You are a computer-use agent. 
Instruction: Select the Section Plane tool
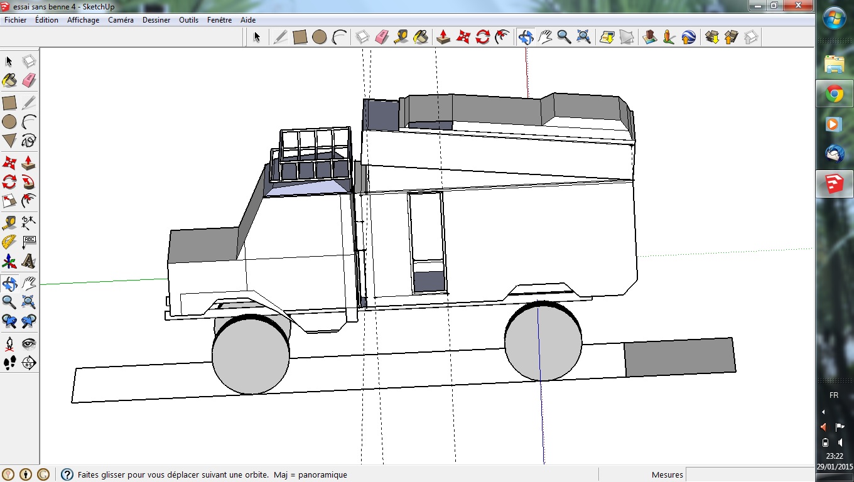pyautogui.click(x=29, y=363)
